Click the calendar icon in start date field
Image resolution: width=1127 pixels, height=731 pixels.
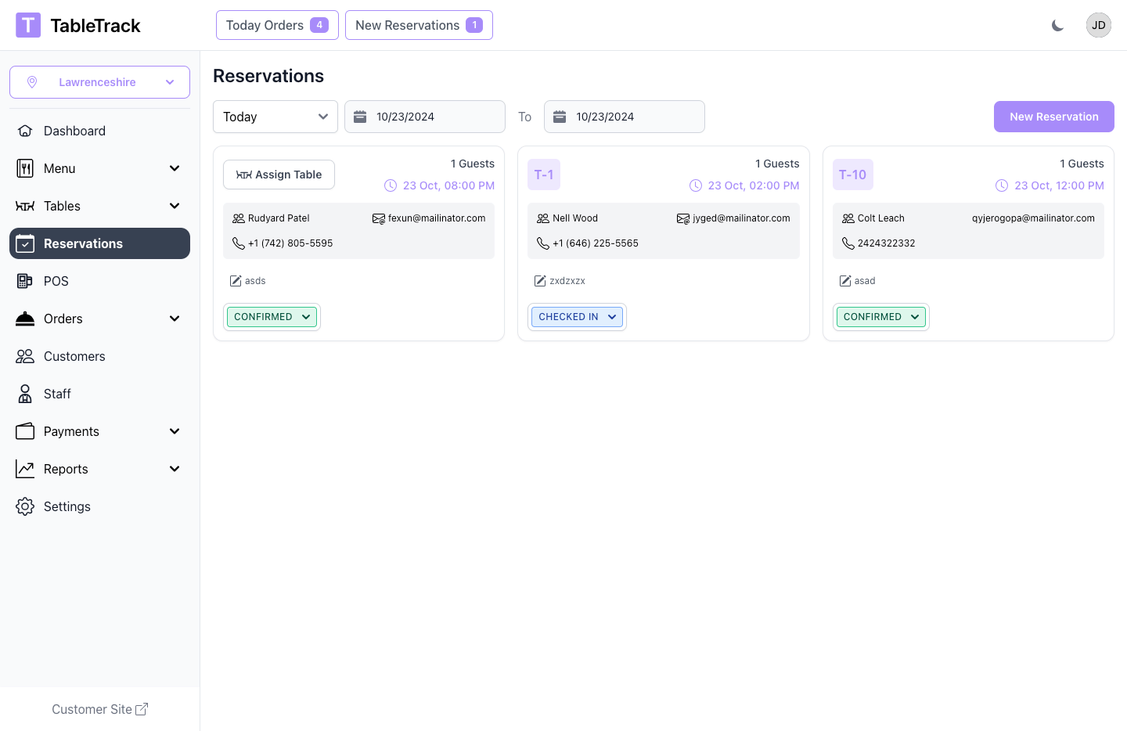coord(360,117)
